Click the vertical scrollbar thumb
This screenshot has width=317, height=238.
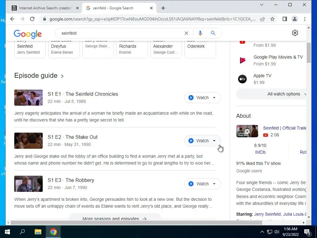pos(309,53)
